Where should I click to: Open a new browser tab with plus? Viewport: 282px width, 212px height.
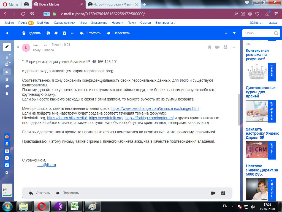click(145, 4)
